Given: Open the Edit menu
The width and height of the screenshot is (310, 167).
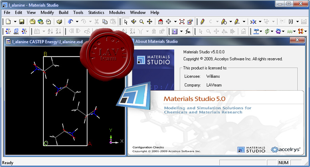Looking at the screenshot, I should [19, 13].
